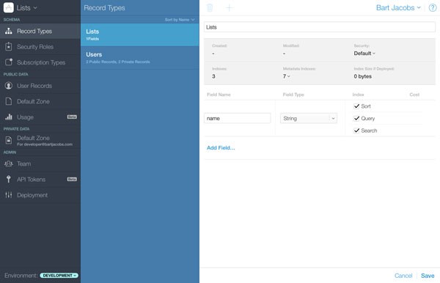Screen dimensions: 440x283
Task: Click the trash delete icon
Action: 210,7
